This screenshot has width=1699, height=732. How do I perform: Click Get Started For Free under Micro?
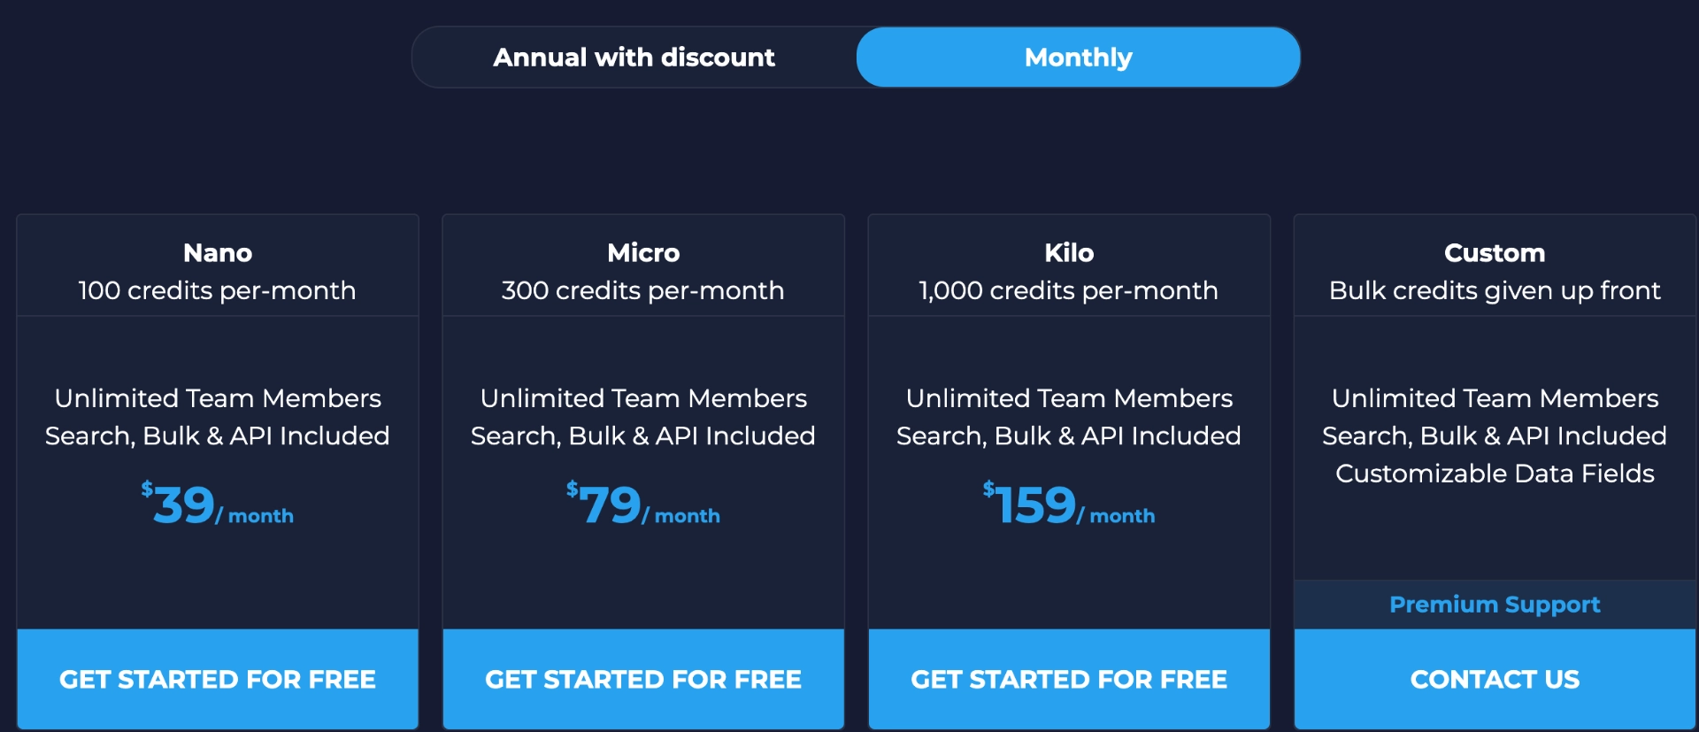click(643, 679)
